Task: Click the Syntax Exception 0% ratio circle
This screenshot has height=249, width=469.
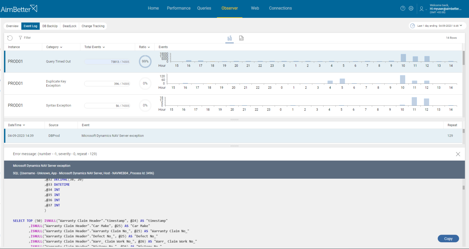Action: (x=145, y=105)
